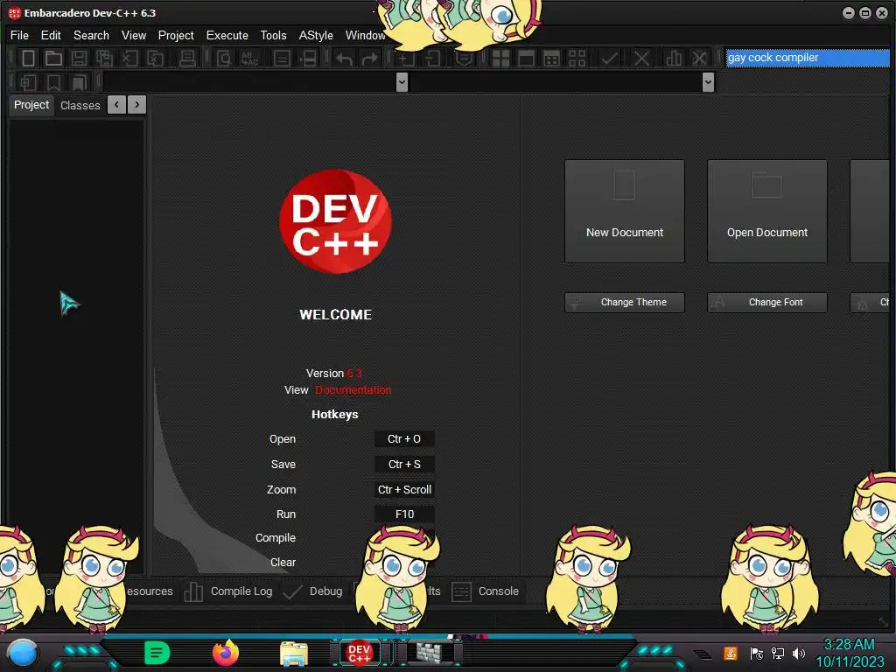This screenshot has height=672, width=896.
Task: Click the Close All files toolbar icon
Action: (x=156, y=58)
